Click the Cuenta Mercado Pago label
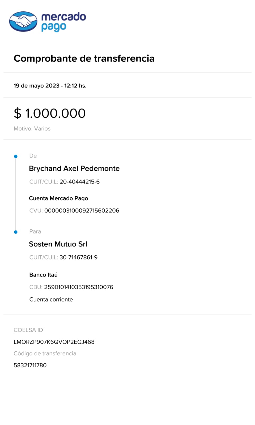The width and height of the screenshot is (255, 425). pyautogui.click(x=58, y=198)
